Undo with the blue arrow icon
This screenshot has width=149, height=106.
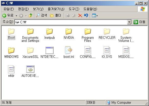(x=86, y=15)
